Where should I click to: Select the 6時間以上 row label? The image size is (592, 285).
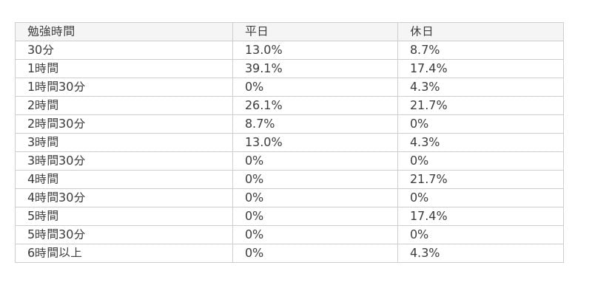(55, 253)
